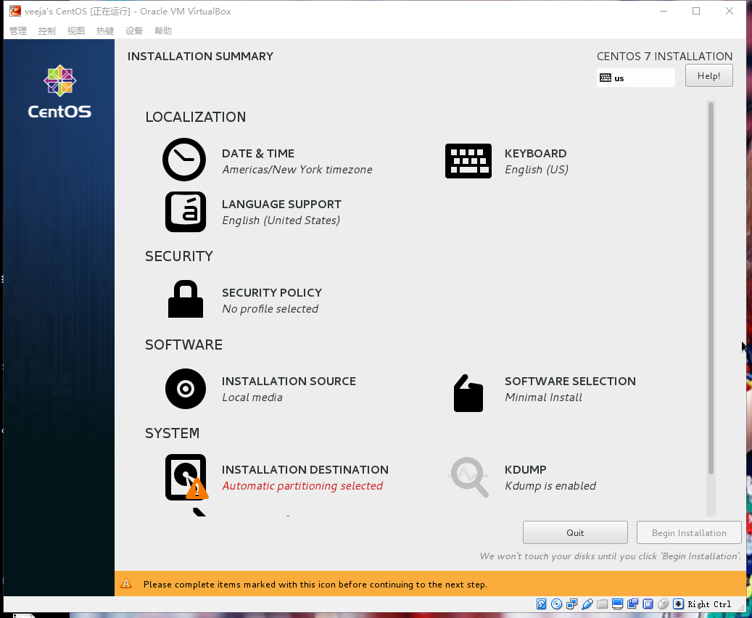Select the INSTALLATION SOURCE disc icon
The image size is (752, 618).
(185, 389)
